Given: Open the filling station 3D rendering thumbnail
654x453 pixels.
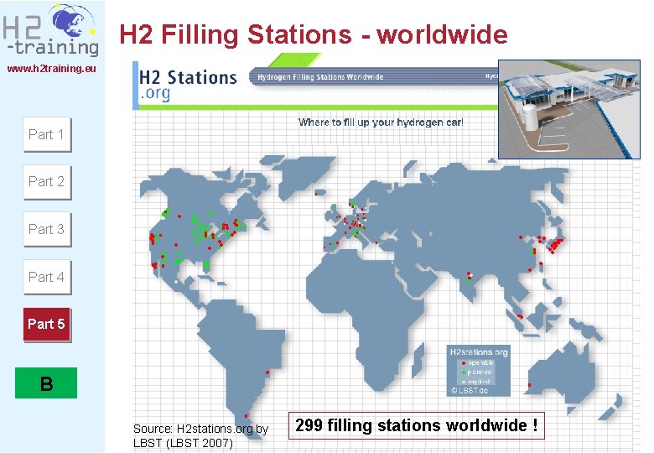Looking at the screenshot, I should pos(569,109).
